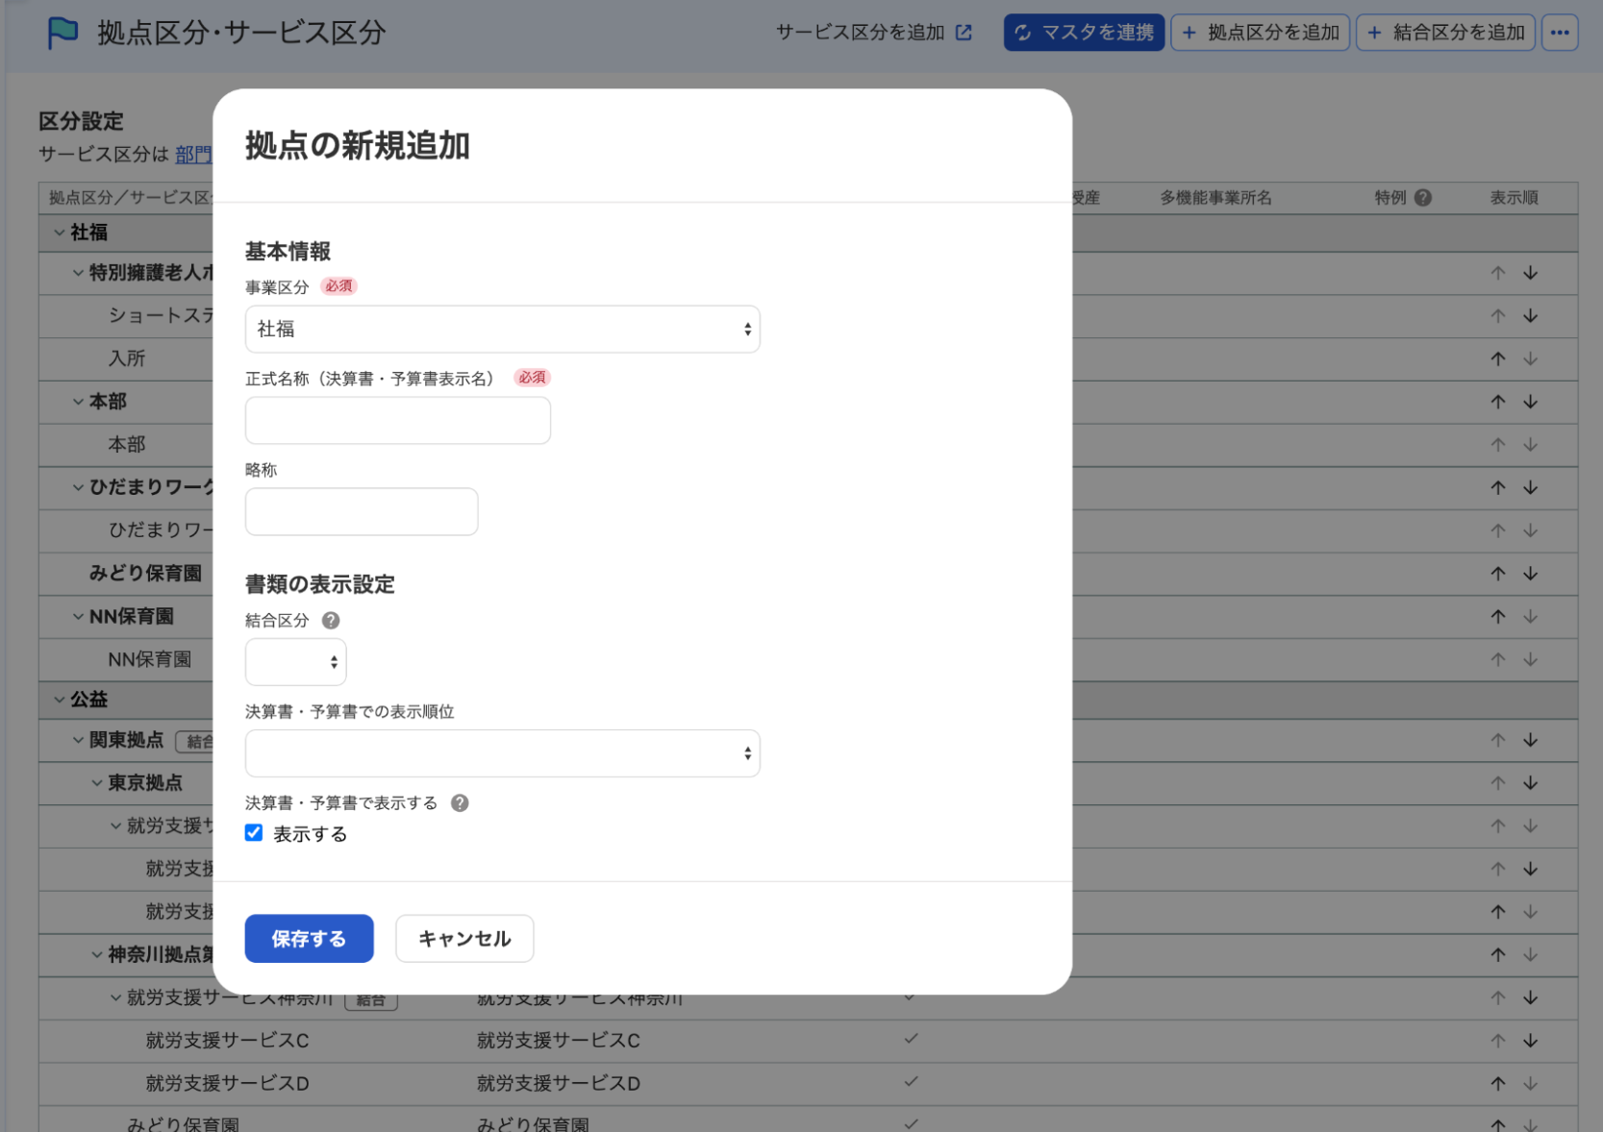Collapse the 社福 group row
The width and height of the screenshot is (1603, 1132).
(60, 233)
